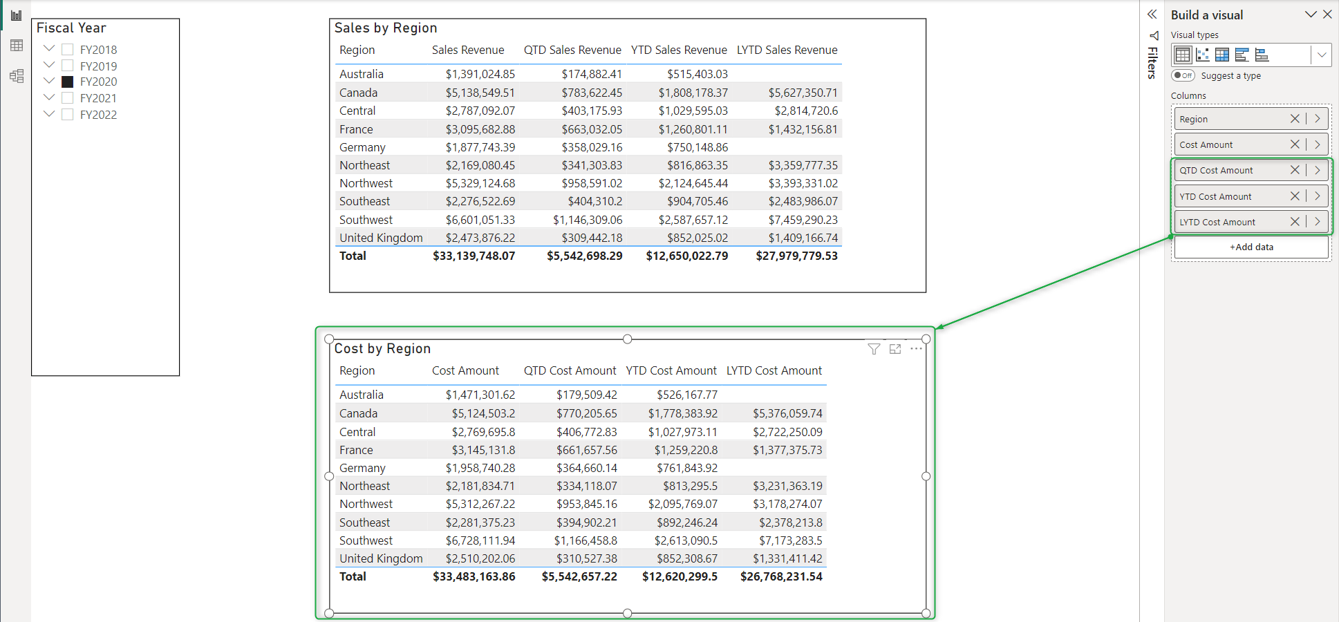Check the FY2018 checkbox
Screen dimensions: 1339x622
click(x=68, y=50)
